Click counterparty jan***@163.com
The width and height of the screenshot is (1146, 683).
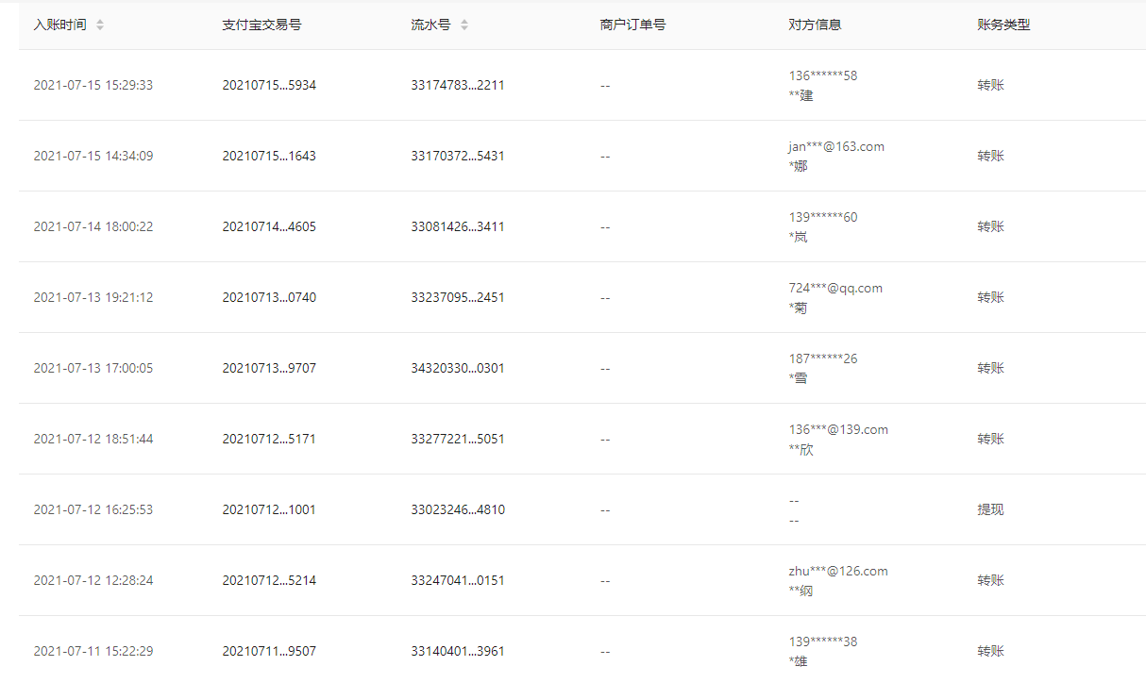pyautogui.click(x=836, y=146)
